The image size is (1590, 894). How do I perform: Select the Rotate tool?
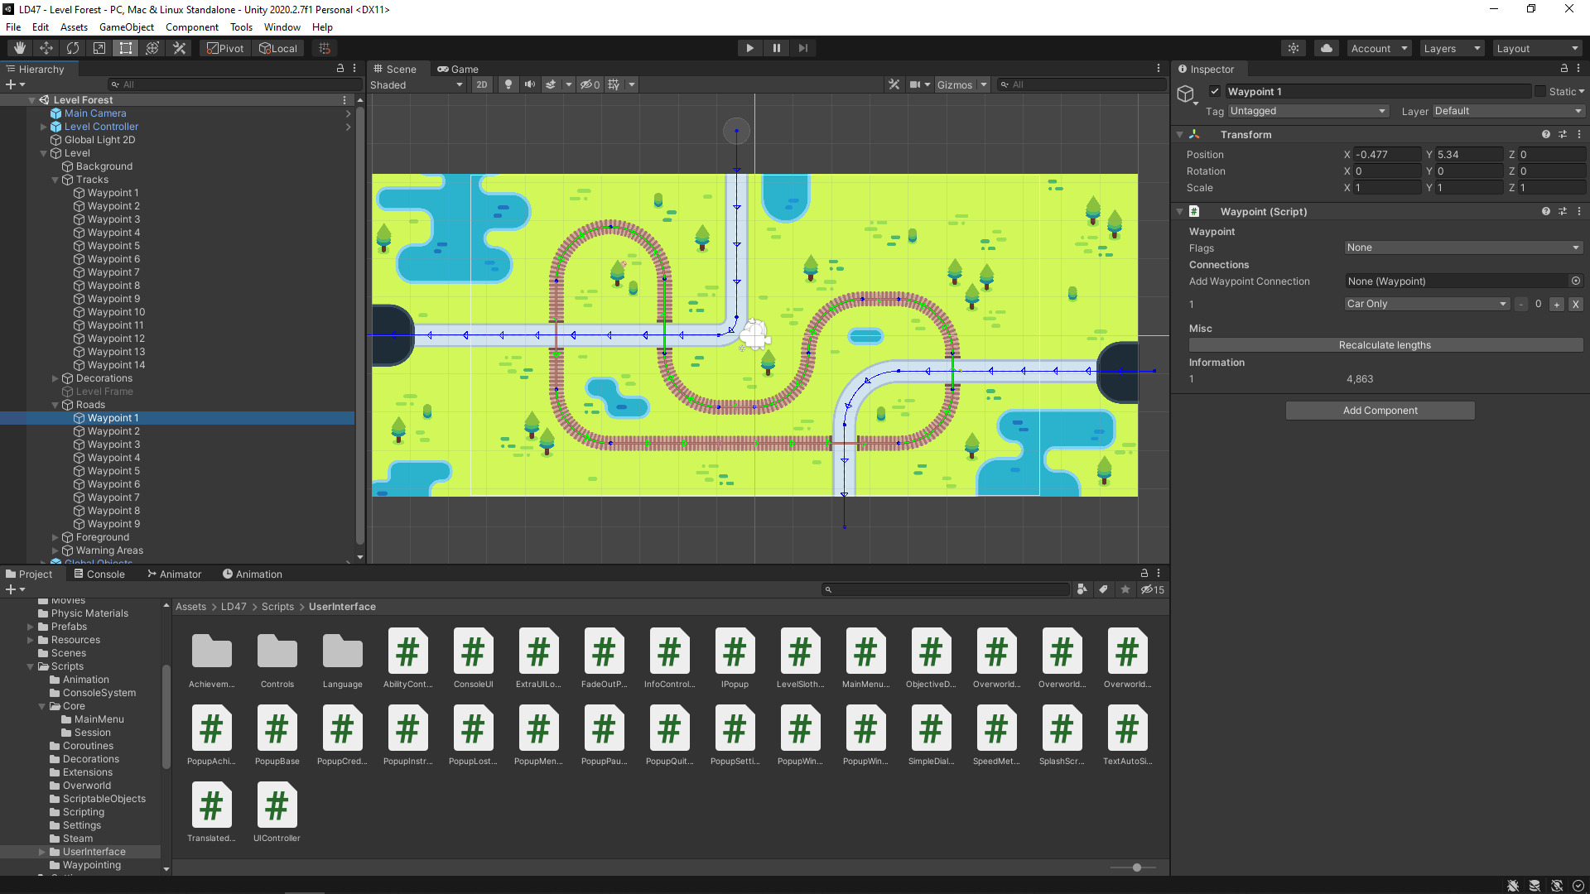(73, 48)
